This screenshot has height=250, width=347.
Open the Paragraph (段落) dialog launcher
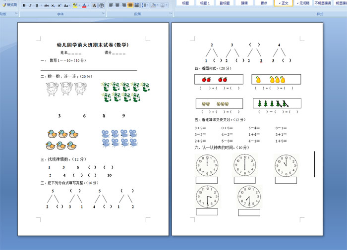pyautogui.click(x=171, y=13)
